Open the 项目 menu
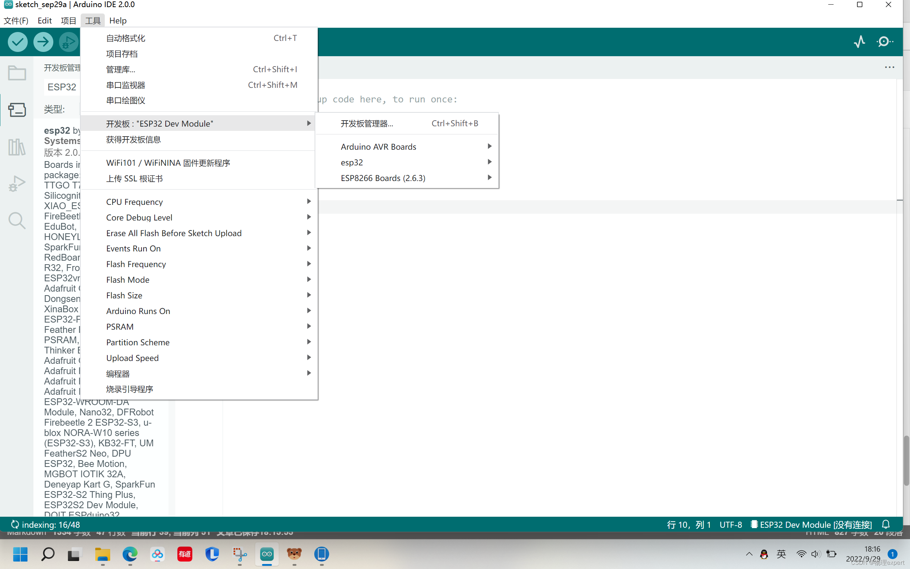Image resolution: width=910 pixels, height=569 pixels. [x=69, y=21]
